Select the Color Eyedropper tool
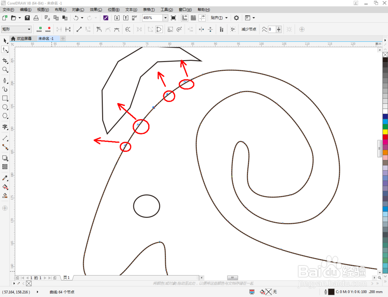Image resolution: width=388 pixels, height=297 pixels. [5, 178]
